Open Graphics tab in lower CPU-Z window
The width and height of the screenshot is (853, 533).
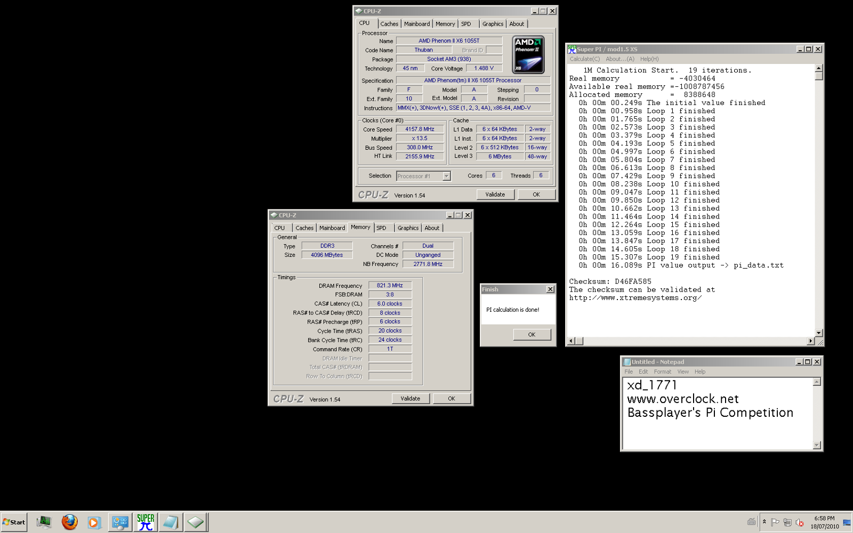(408, 228)
